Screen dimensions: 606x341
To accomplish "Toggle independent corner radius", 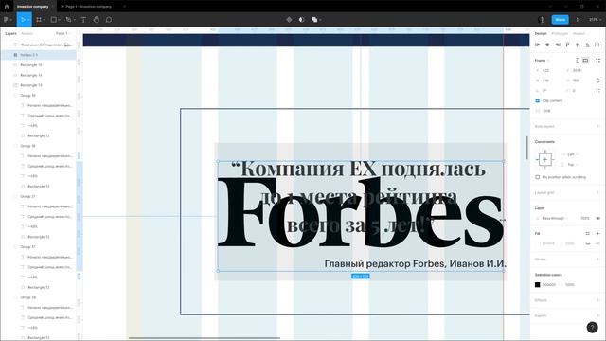I will click(597, 91).
